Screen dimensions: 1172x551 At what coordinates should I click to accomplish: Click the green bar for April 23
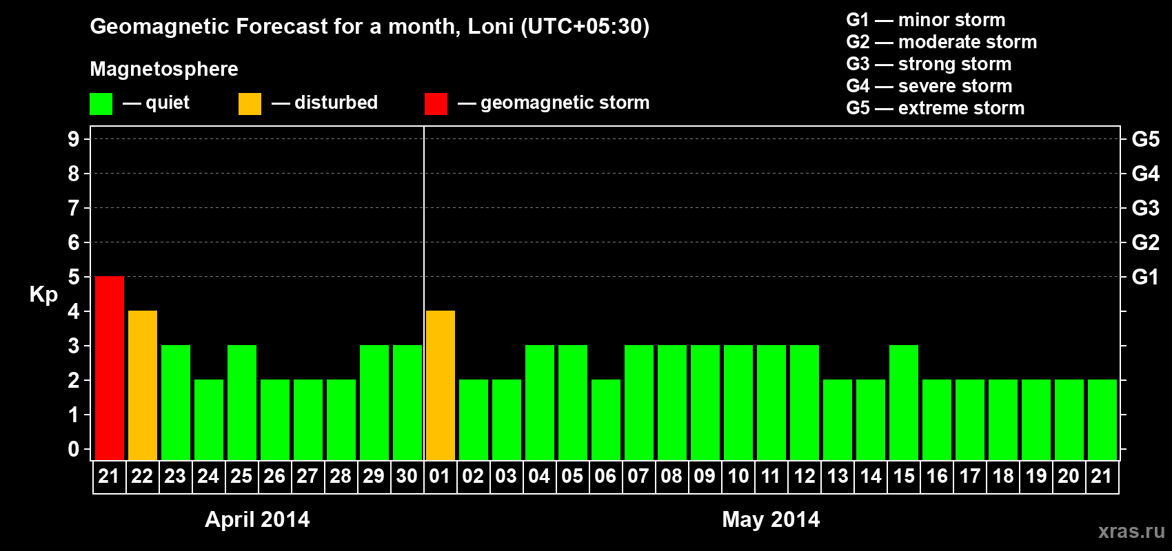(176, 403)
